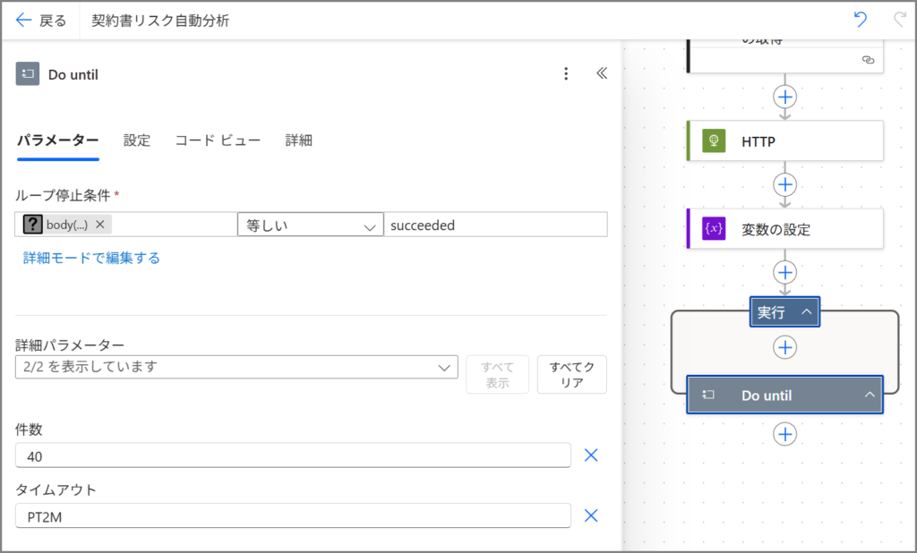Click the green HTTP action icon

714,141
